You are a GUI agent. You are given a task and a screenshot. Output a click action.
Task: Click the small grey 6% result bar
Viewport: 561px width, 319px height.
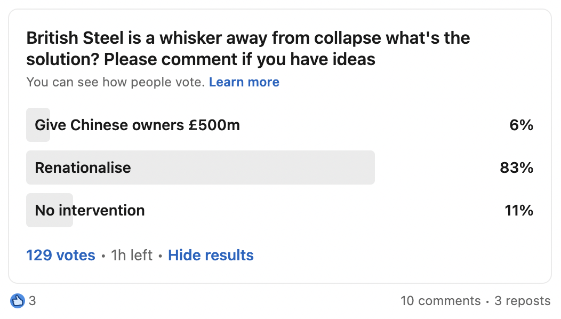coord(38,125)
